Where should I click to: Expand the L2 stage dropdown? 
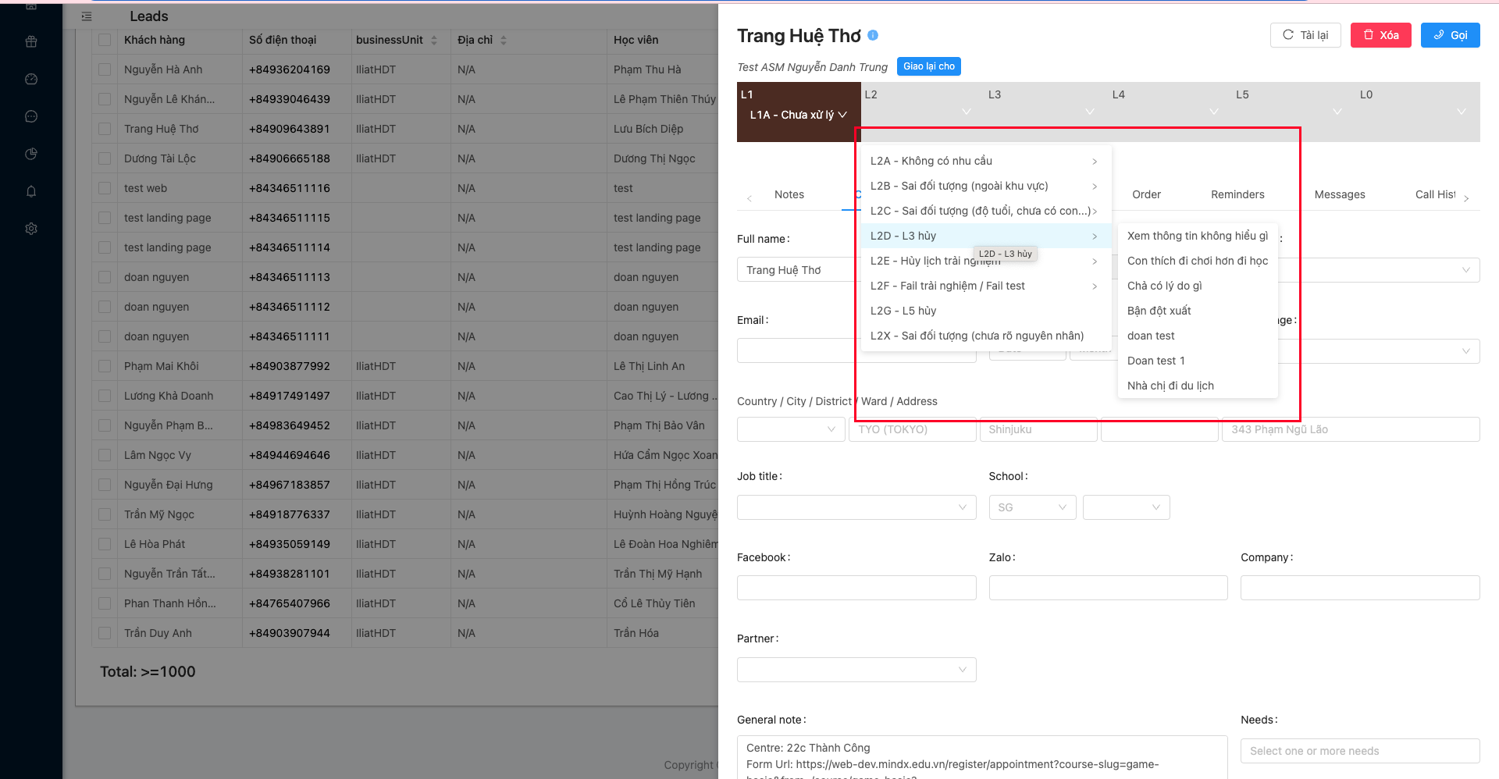[x=967, y=112]
